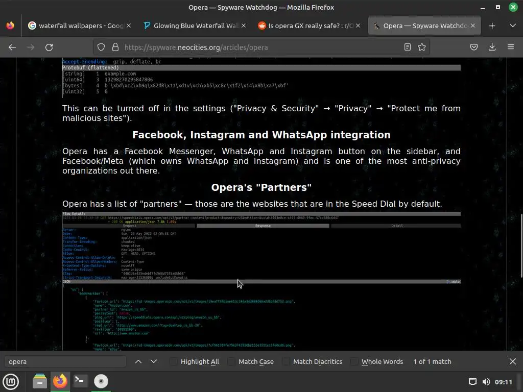The height and width of the screenshot is (392, 523).
Task: Click the Firefox taskbar icon
Action: coord(60,381)
